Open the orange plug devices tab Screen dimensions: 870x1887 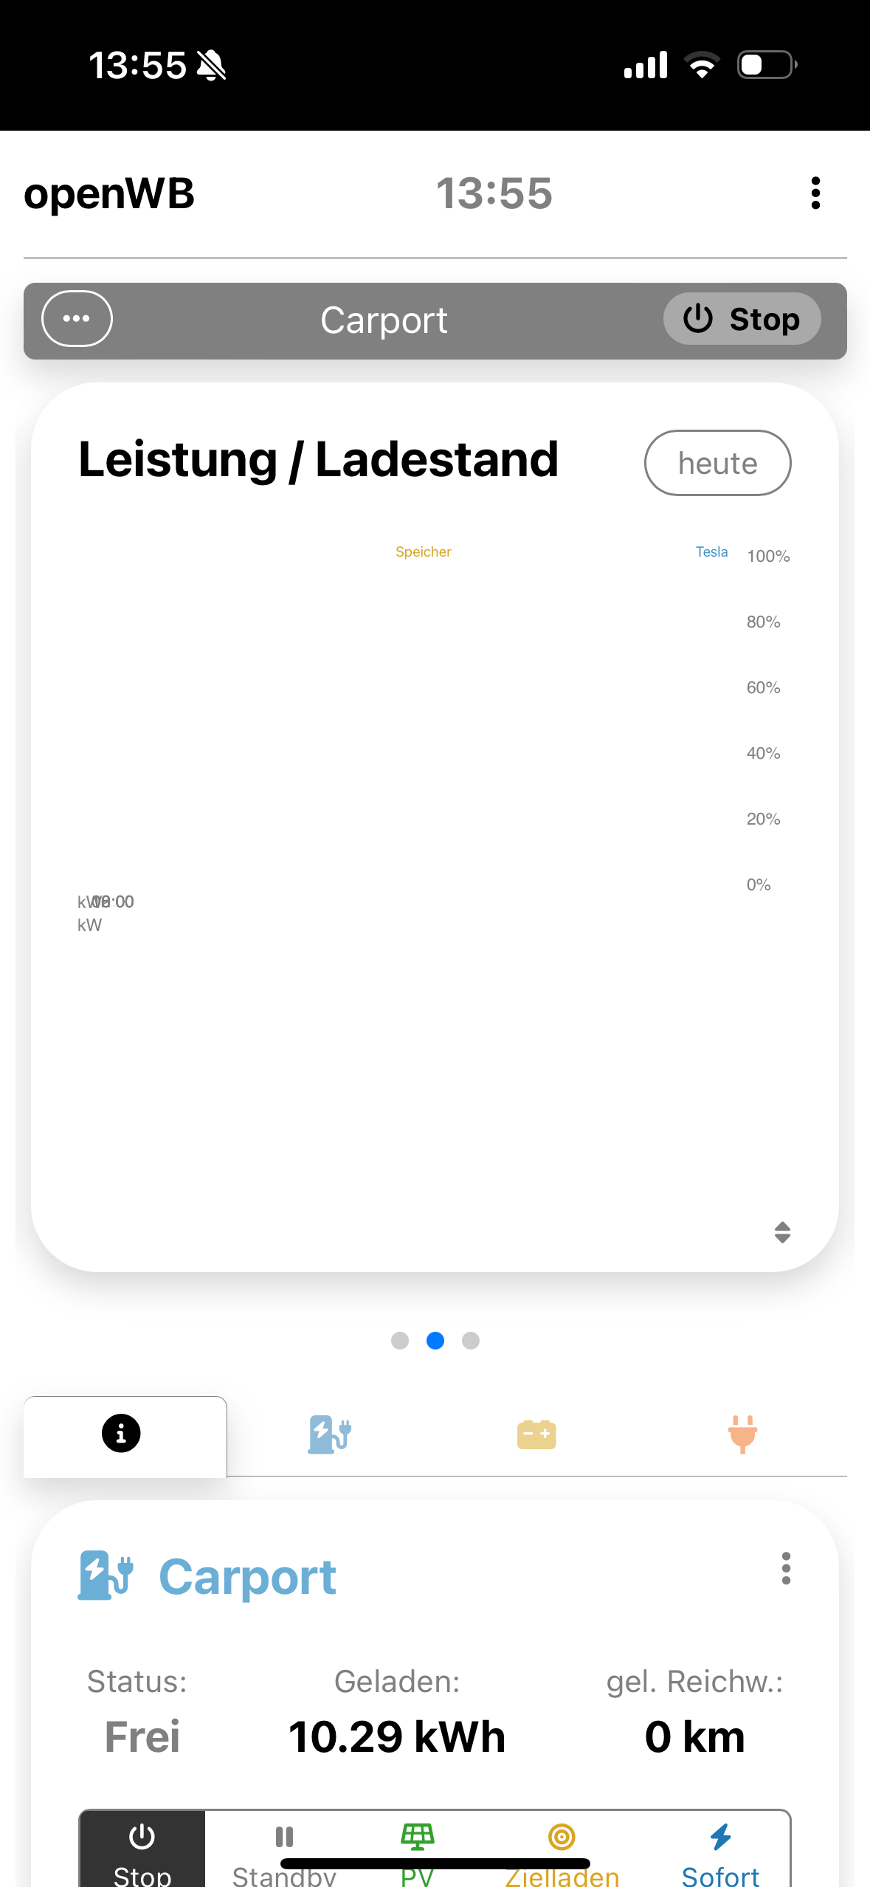click(x=742, y=1434)
